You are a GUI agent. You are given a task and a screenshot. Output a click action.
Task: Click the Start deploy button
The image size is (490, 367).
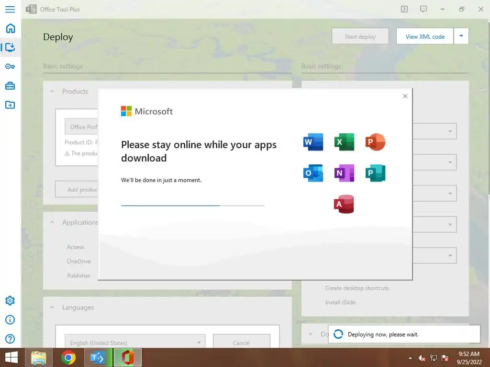(360, 36)
